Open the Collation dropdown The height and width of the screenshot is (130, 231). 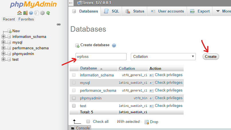click(163, 57)
